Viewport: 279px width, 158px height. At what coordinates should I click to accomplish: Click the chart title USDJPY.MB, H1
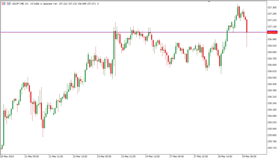(x=20, y=4)
